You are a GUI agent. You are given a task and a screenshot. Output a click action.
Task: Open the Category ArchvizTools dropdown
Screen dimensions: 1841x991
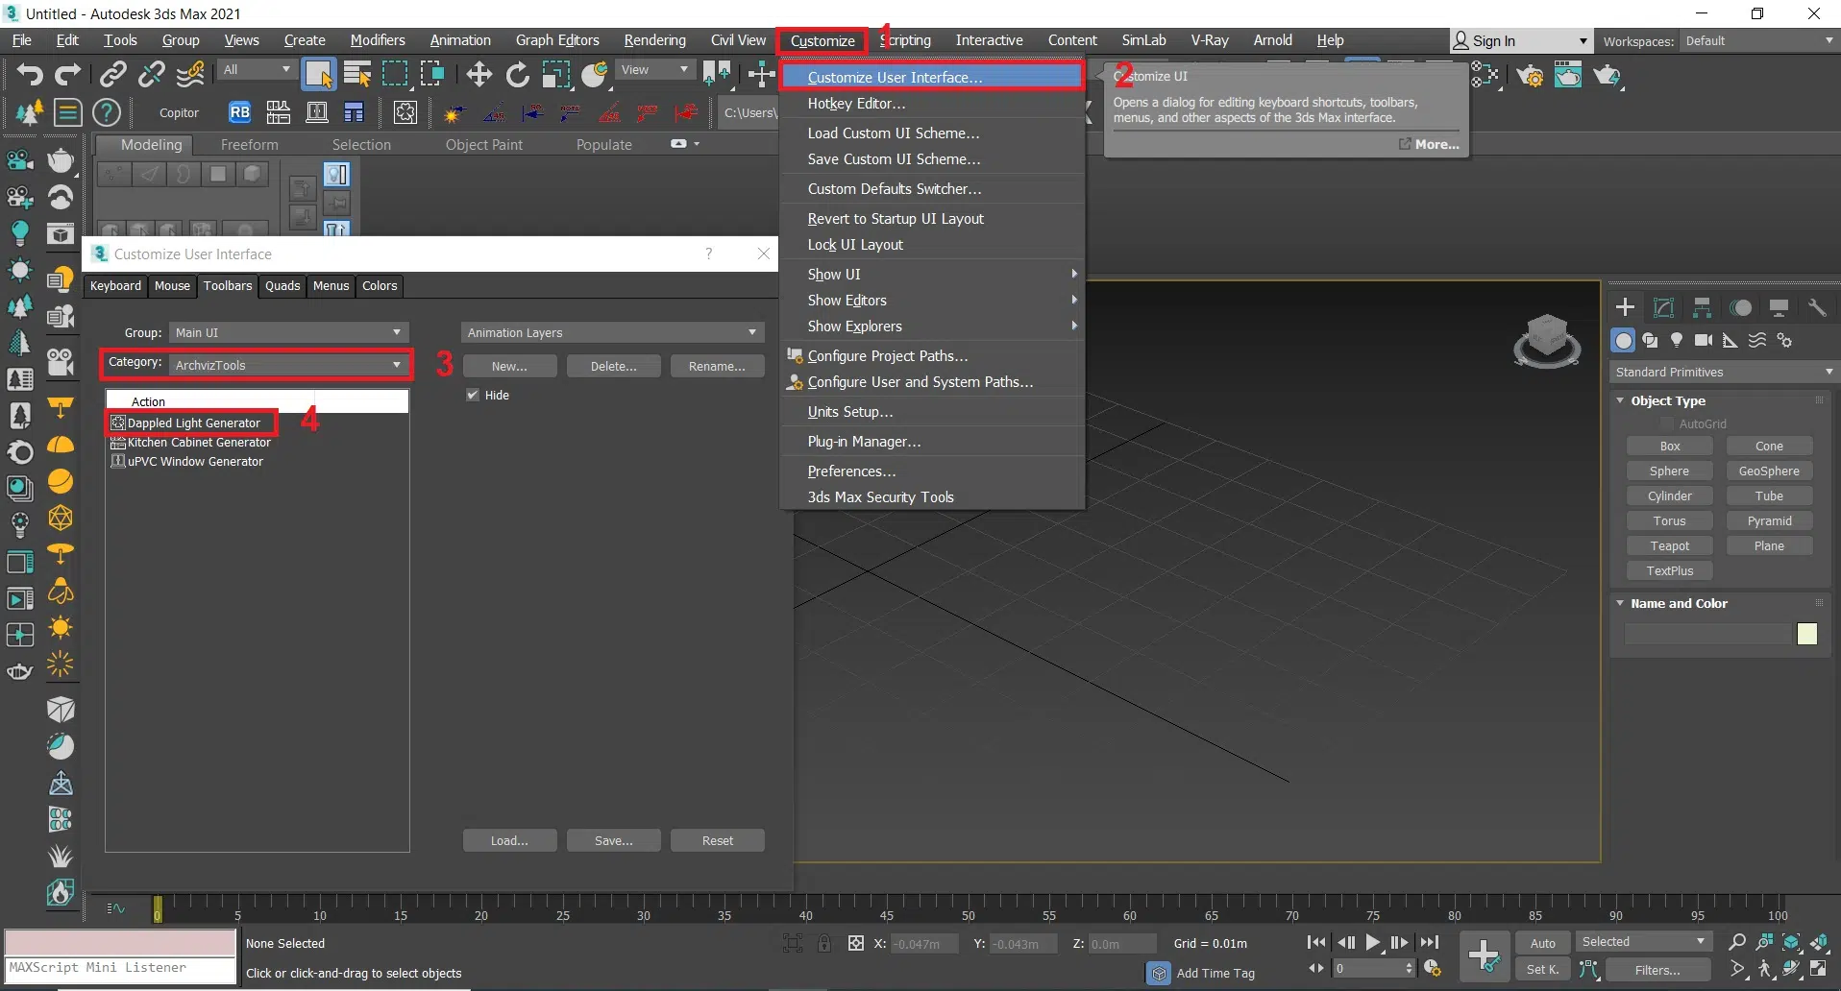[288, 365]
